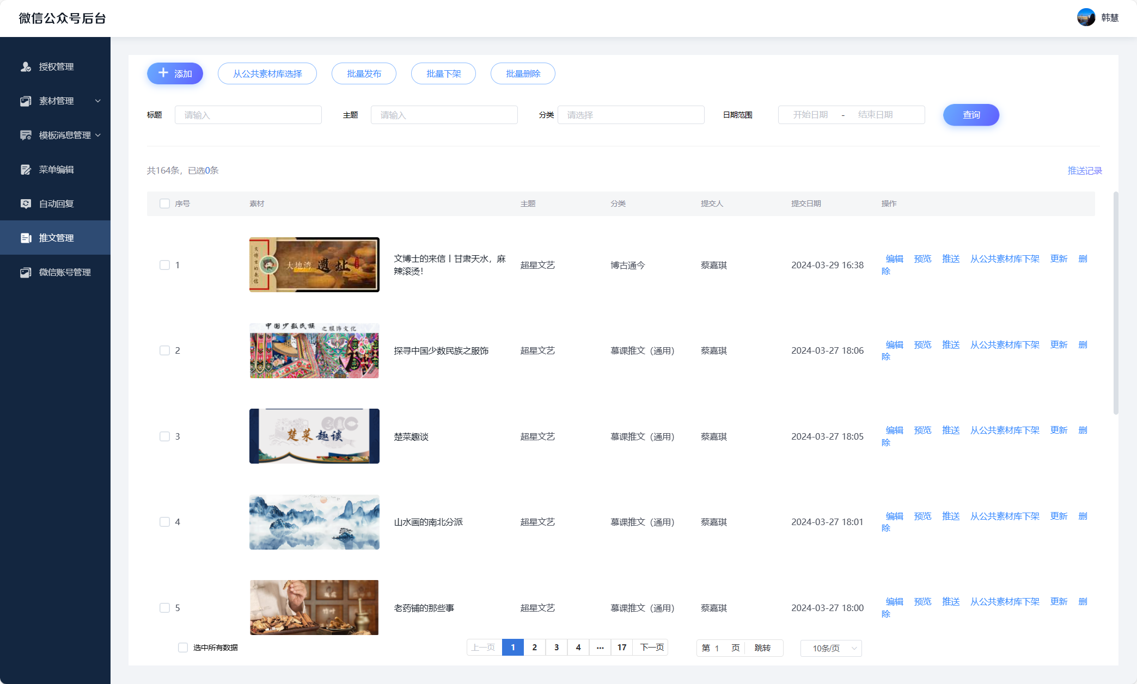
Task: Click the vertical scrollbar of the table
Action: pyautogui.click(x=1116, y=303)
